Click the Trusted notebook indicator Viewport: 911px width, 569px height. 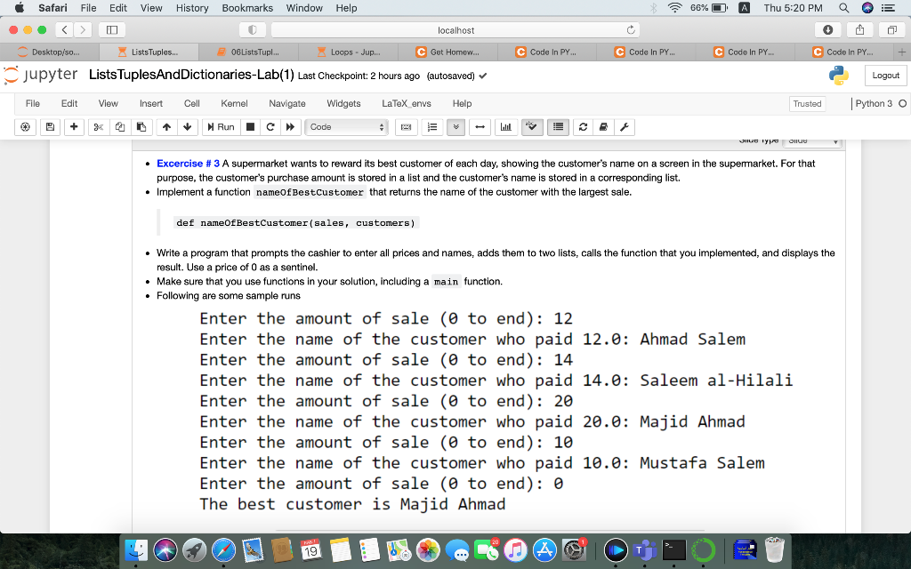tap(807, 104)
